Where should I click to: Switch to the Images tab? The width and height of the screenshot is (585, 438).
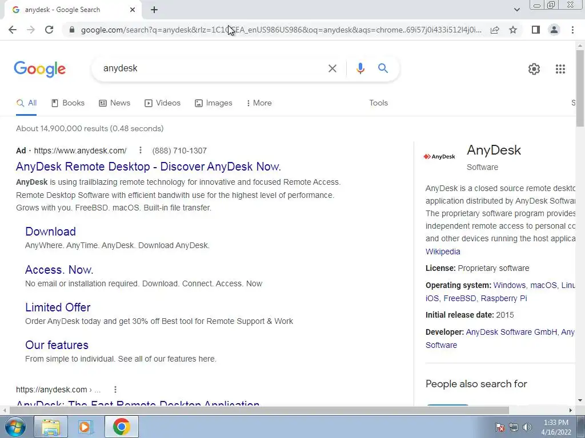[214, 103]
